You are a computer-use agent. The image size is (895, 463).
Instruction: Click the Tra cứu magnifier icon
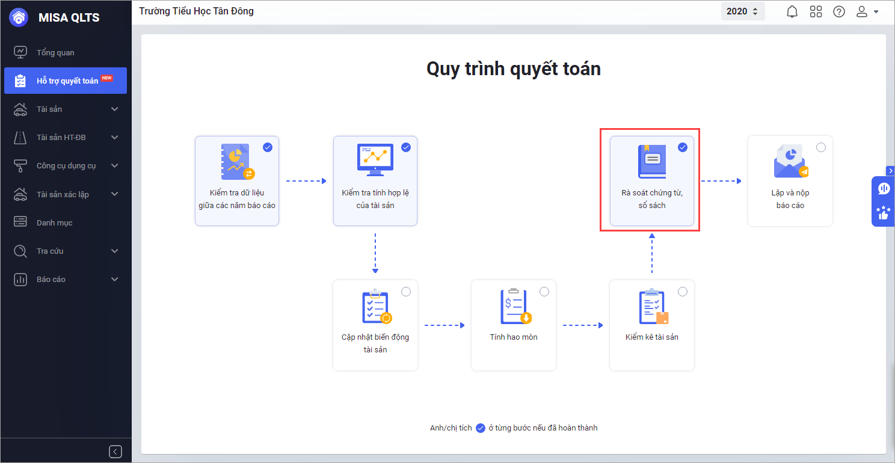[20, 251]
